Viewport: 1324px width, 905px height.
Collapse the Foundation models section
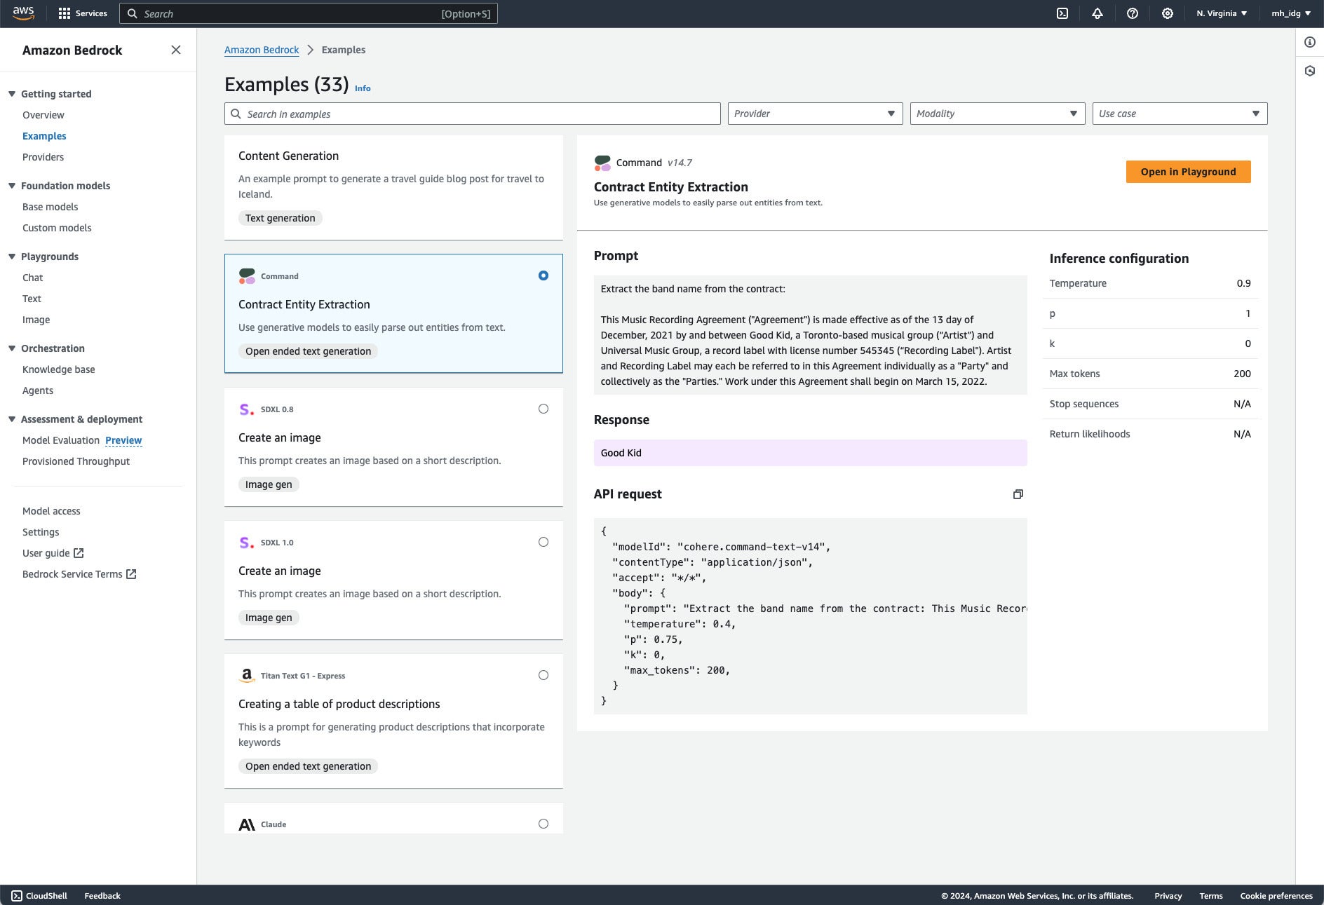12,186
